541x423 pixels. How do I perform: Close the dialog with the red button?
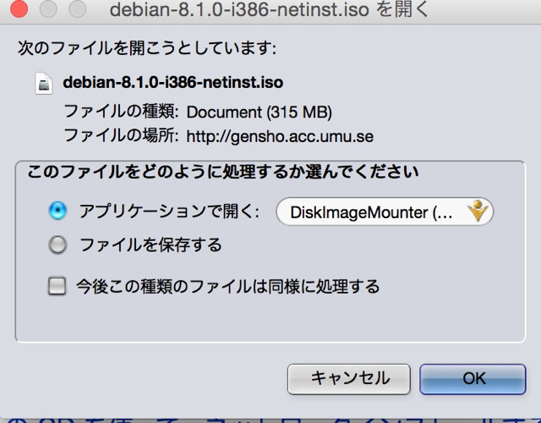pos(19,8)
